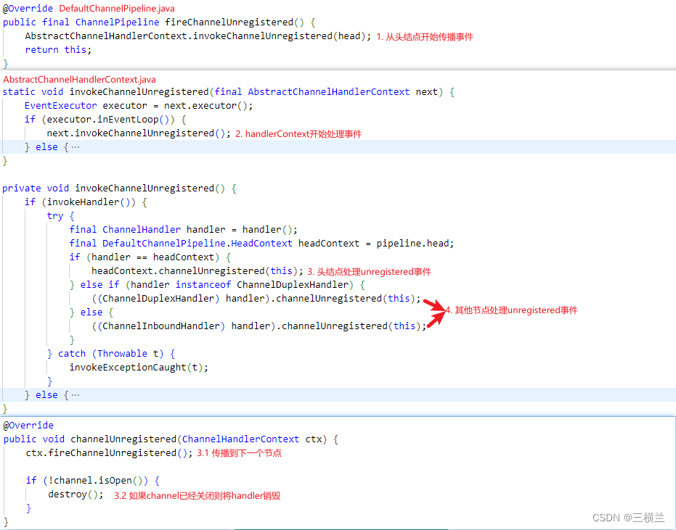Click the lower red arrow beside ChannelInboundHandler line
The image size is (676, 530).
click(434, 320)
